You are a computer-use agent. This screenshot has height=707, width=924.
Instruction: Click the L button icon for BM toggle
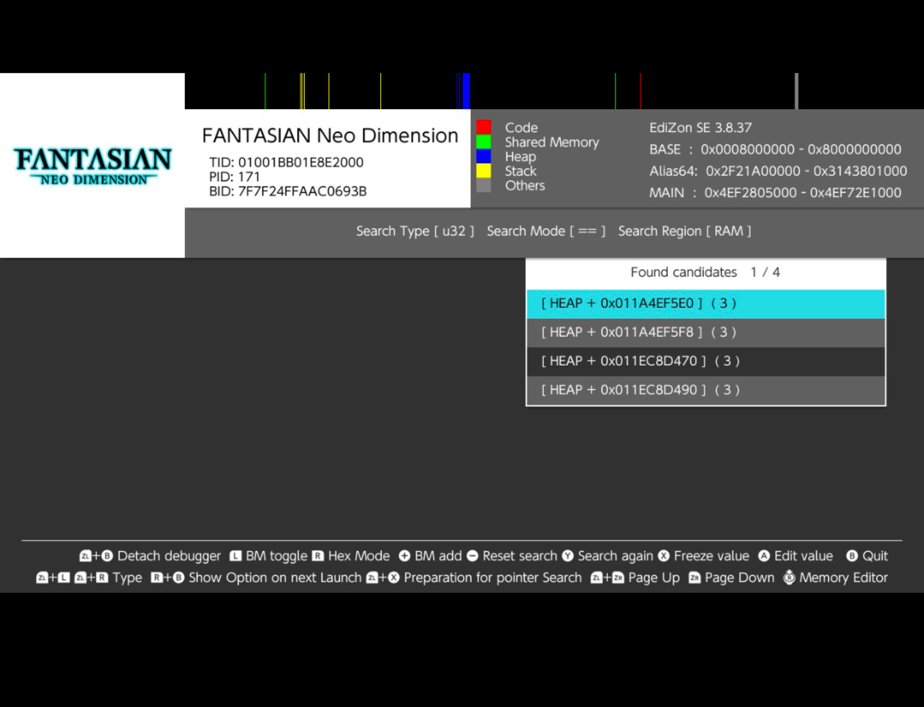[x=235, y=556]
